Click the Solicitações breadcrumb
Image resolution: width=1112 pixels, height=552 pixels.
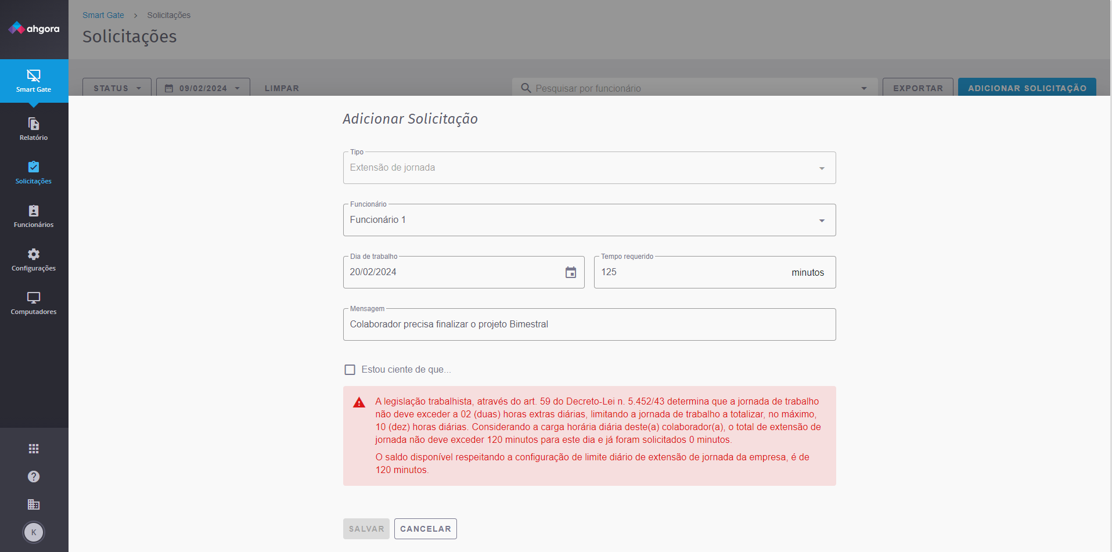point(169,15)
